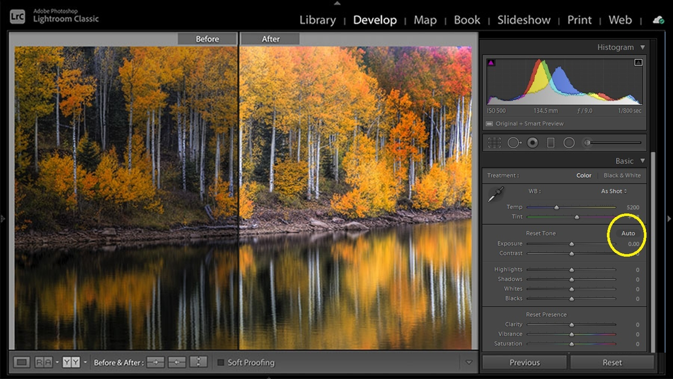The width and height of the screenshot is (673, 379).
Task: Click the right panel scrollbar
Action: coord(654,252)
